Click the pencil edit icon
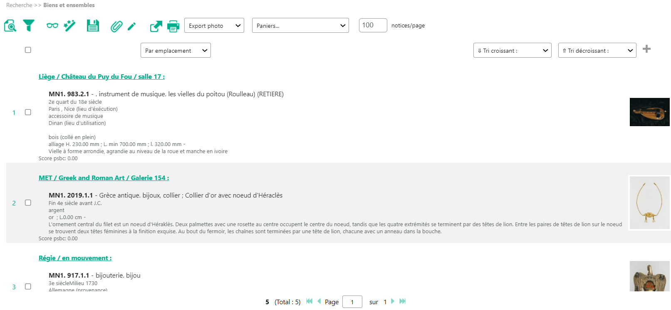 [x=132, y=27]
